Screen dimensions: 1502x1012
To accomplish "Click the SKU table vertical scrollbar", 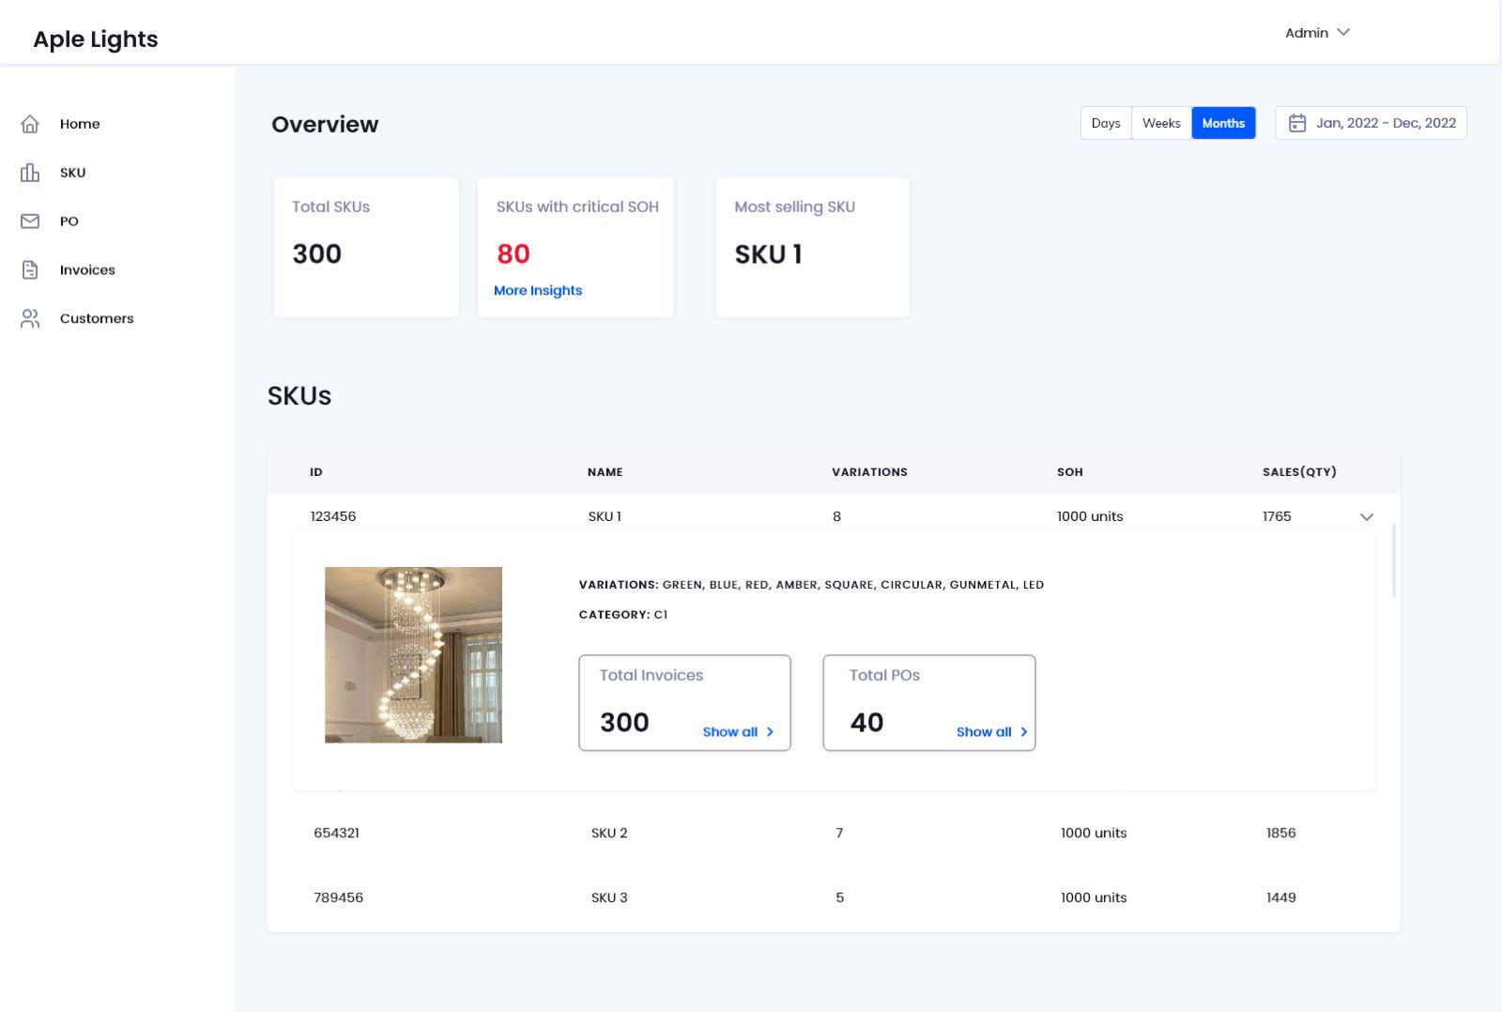I will pyautogui.click(x=1394, y=560).
